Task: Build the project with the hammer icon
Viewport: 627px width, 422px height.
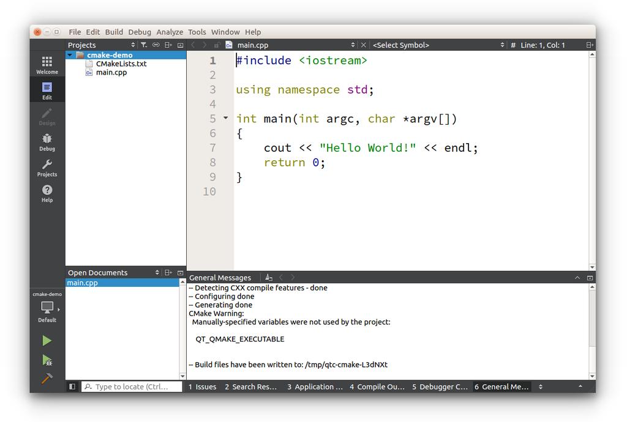Action: (47, 378)
